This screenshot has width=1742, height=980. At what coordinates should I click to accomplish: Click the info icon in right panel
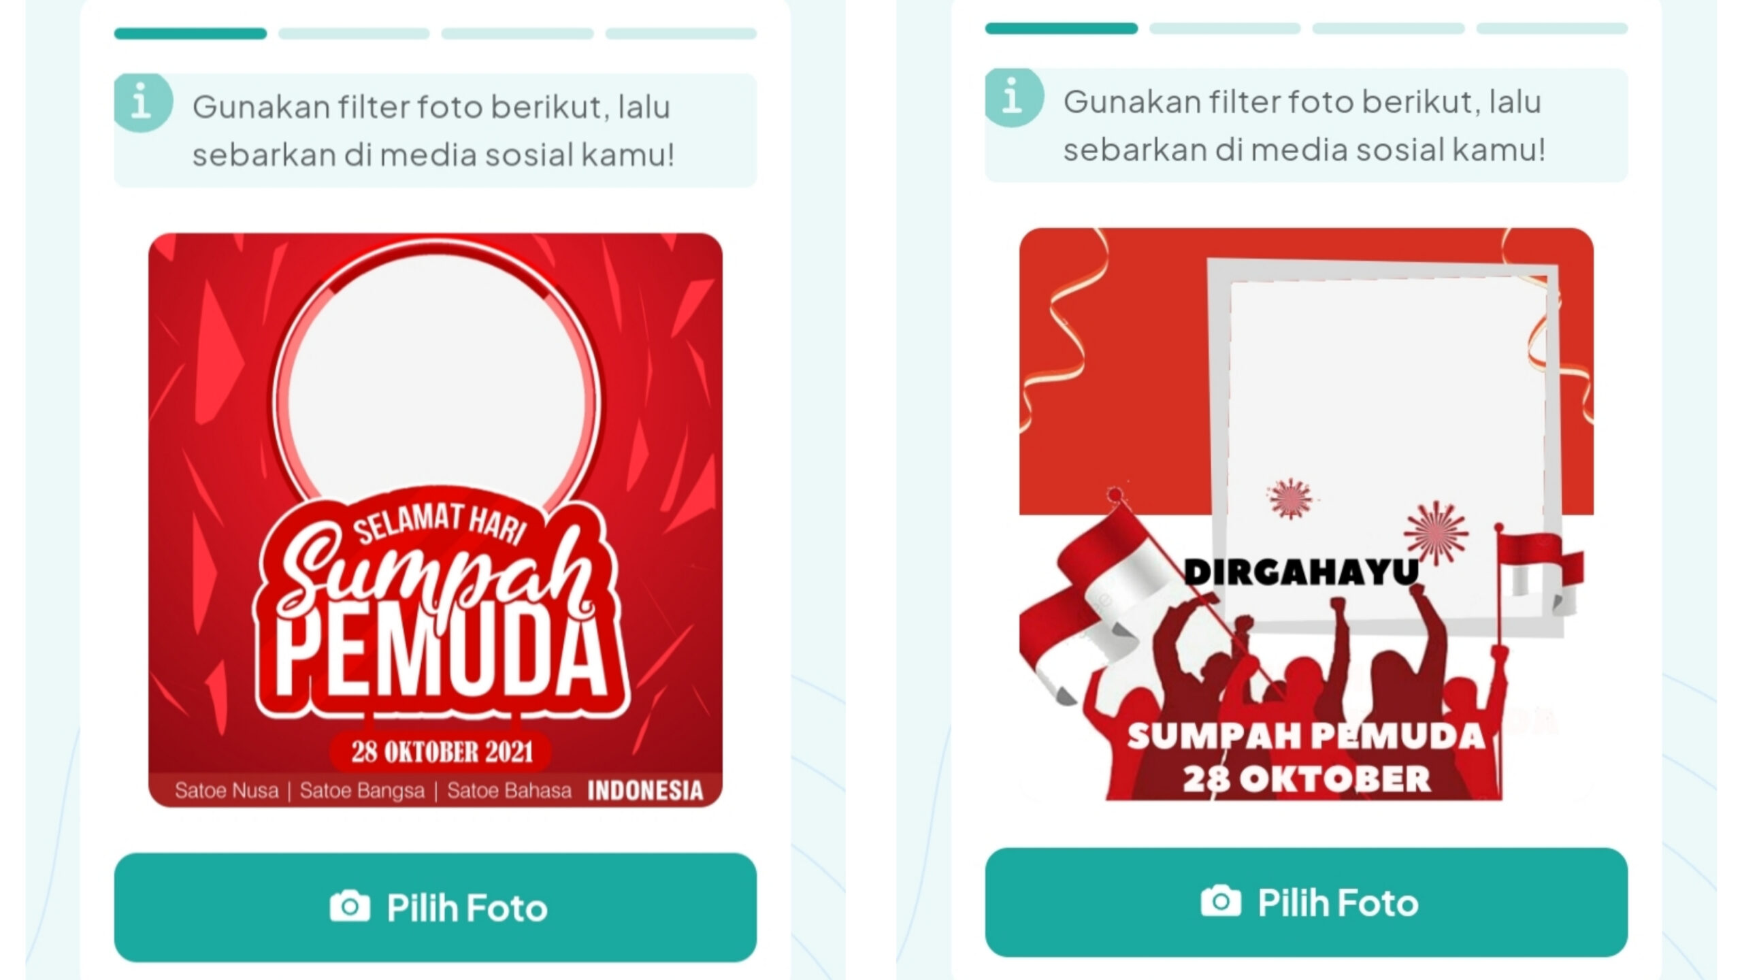point(1014,97)
